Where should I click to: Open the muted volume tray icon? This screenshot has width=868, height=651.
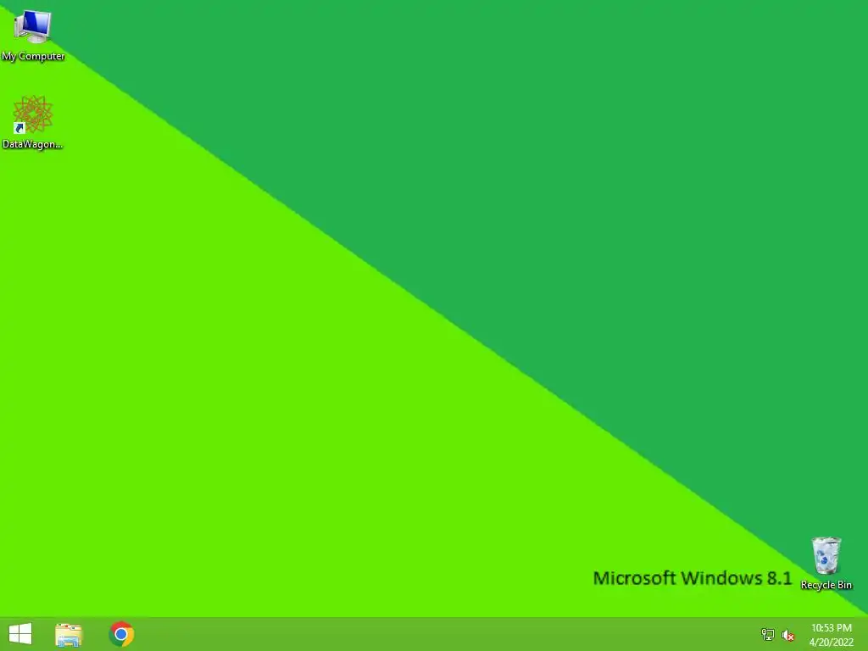788,635
